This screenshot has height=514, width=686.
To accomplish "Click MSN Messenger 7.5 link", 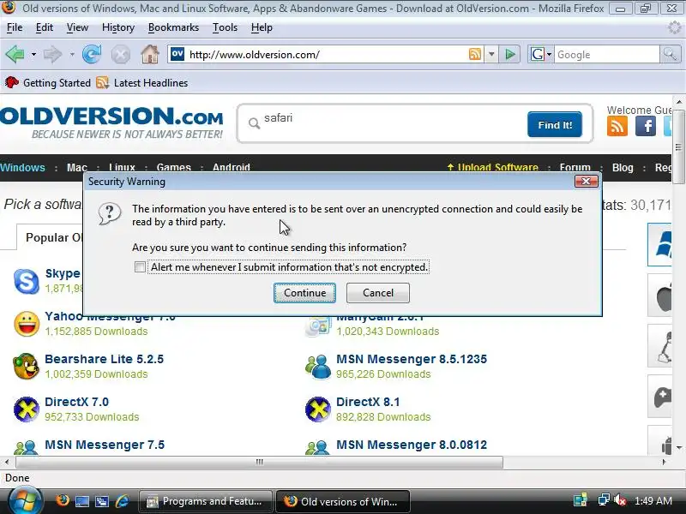I will tap(105, 445).
